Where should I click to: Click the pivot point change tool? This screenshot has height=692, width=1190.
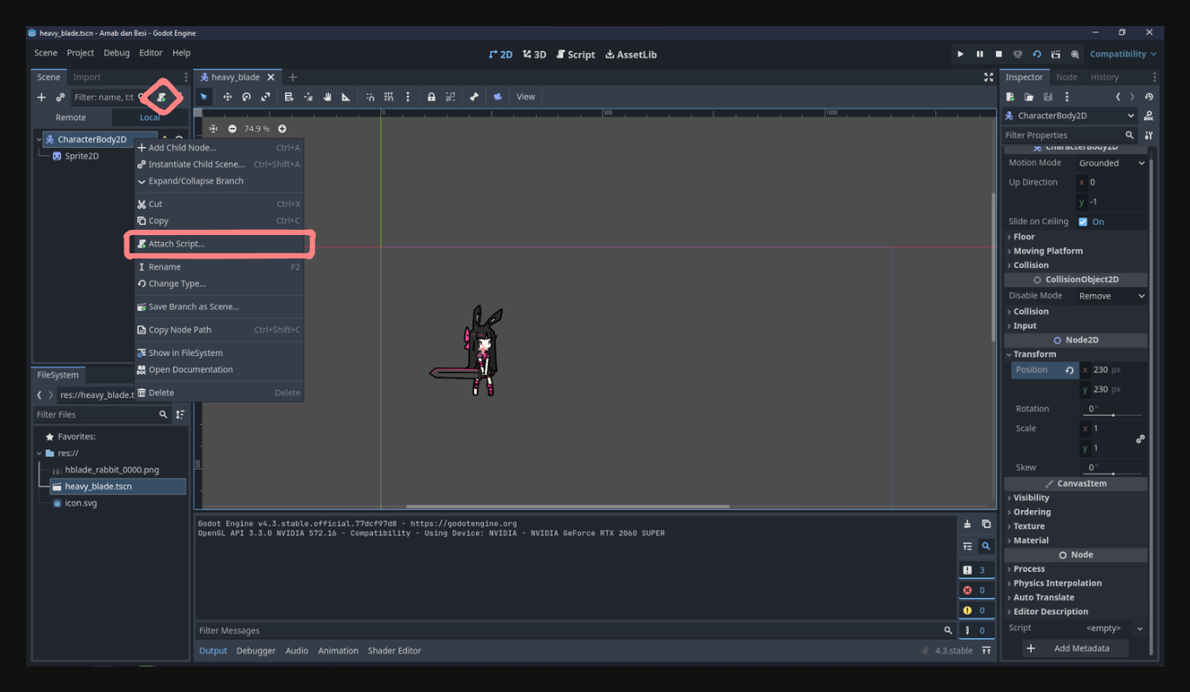click(x=308, y=97)
